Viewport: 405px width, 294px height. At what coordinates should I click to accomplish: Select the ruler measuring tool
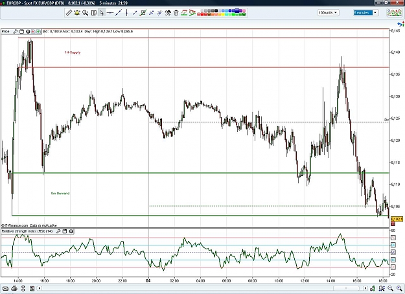click(x=69, y=13)
